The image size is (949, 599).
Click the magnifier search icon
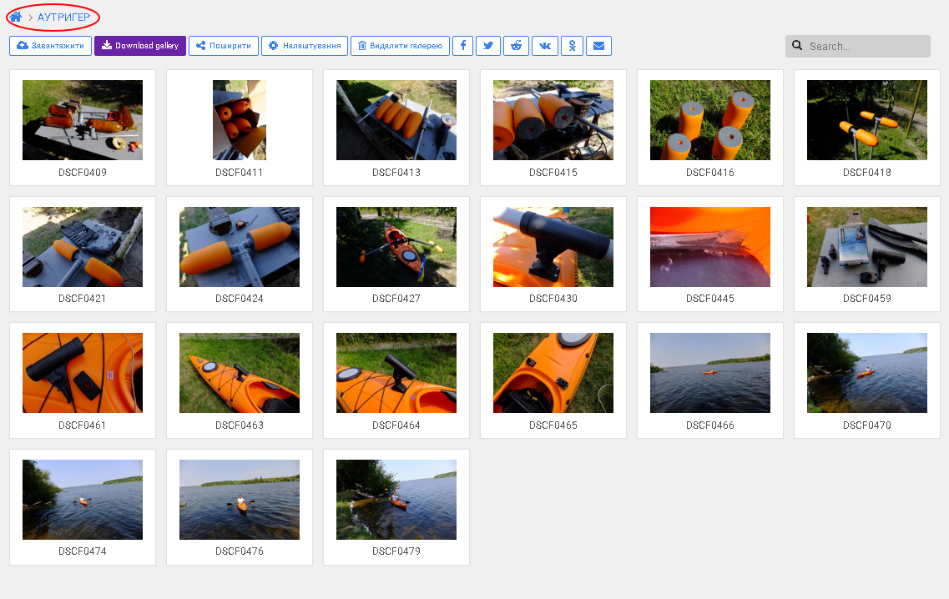tap(797, 45)
